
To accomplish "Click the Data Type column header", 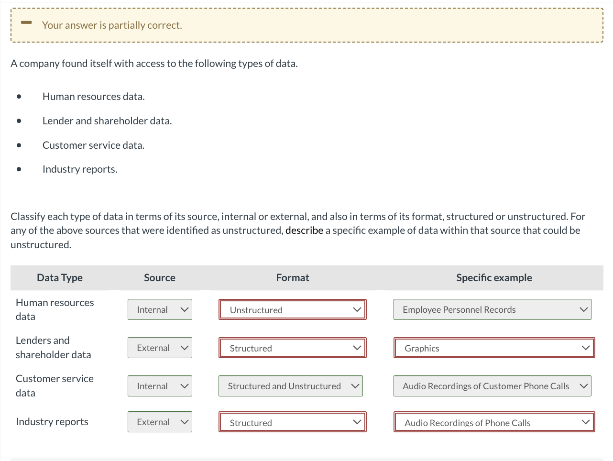I will tap(60, 278).
